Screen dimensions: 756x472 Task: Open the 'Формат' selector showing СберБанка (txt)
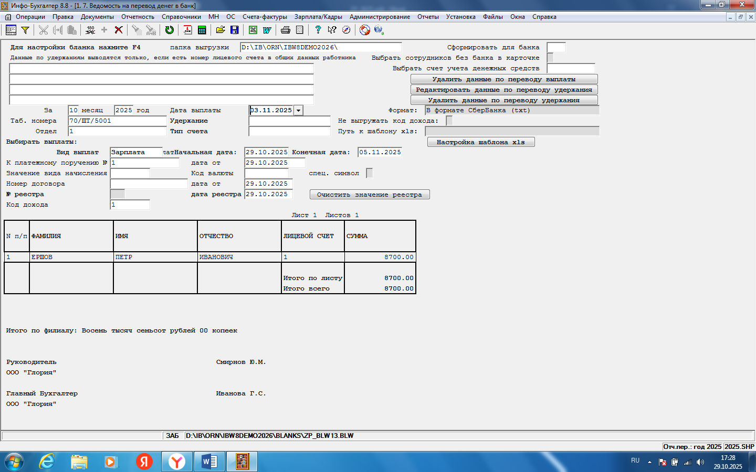click(511, 110)
